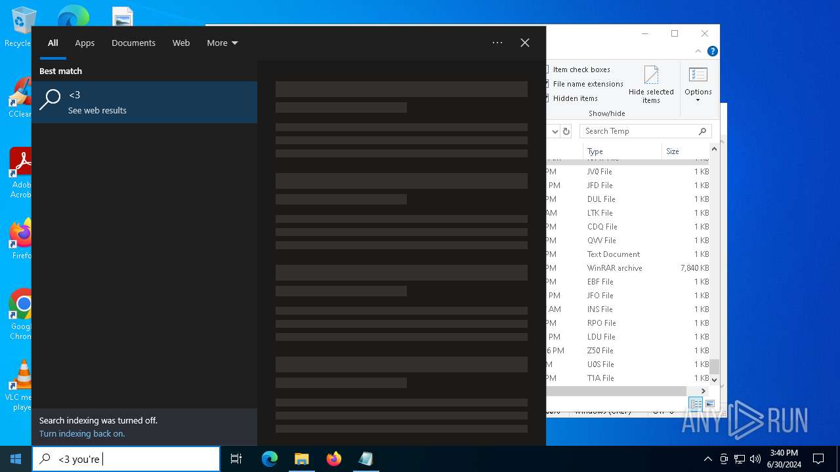Select the INS File row
This screenshot has height=472, width=840.
tap(628, 309)
